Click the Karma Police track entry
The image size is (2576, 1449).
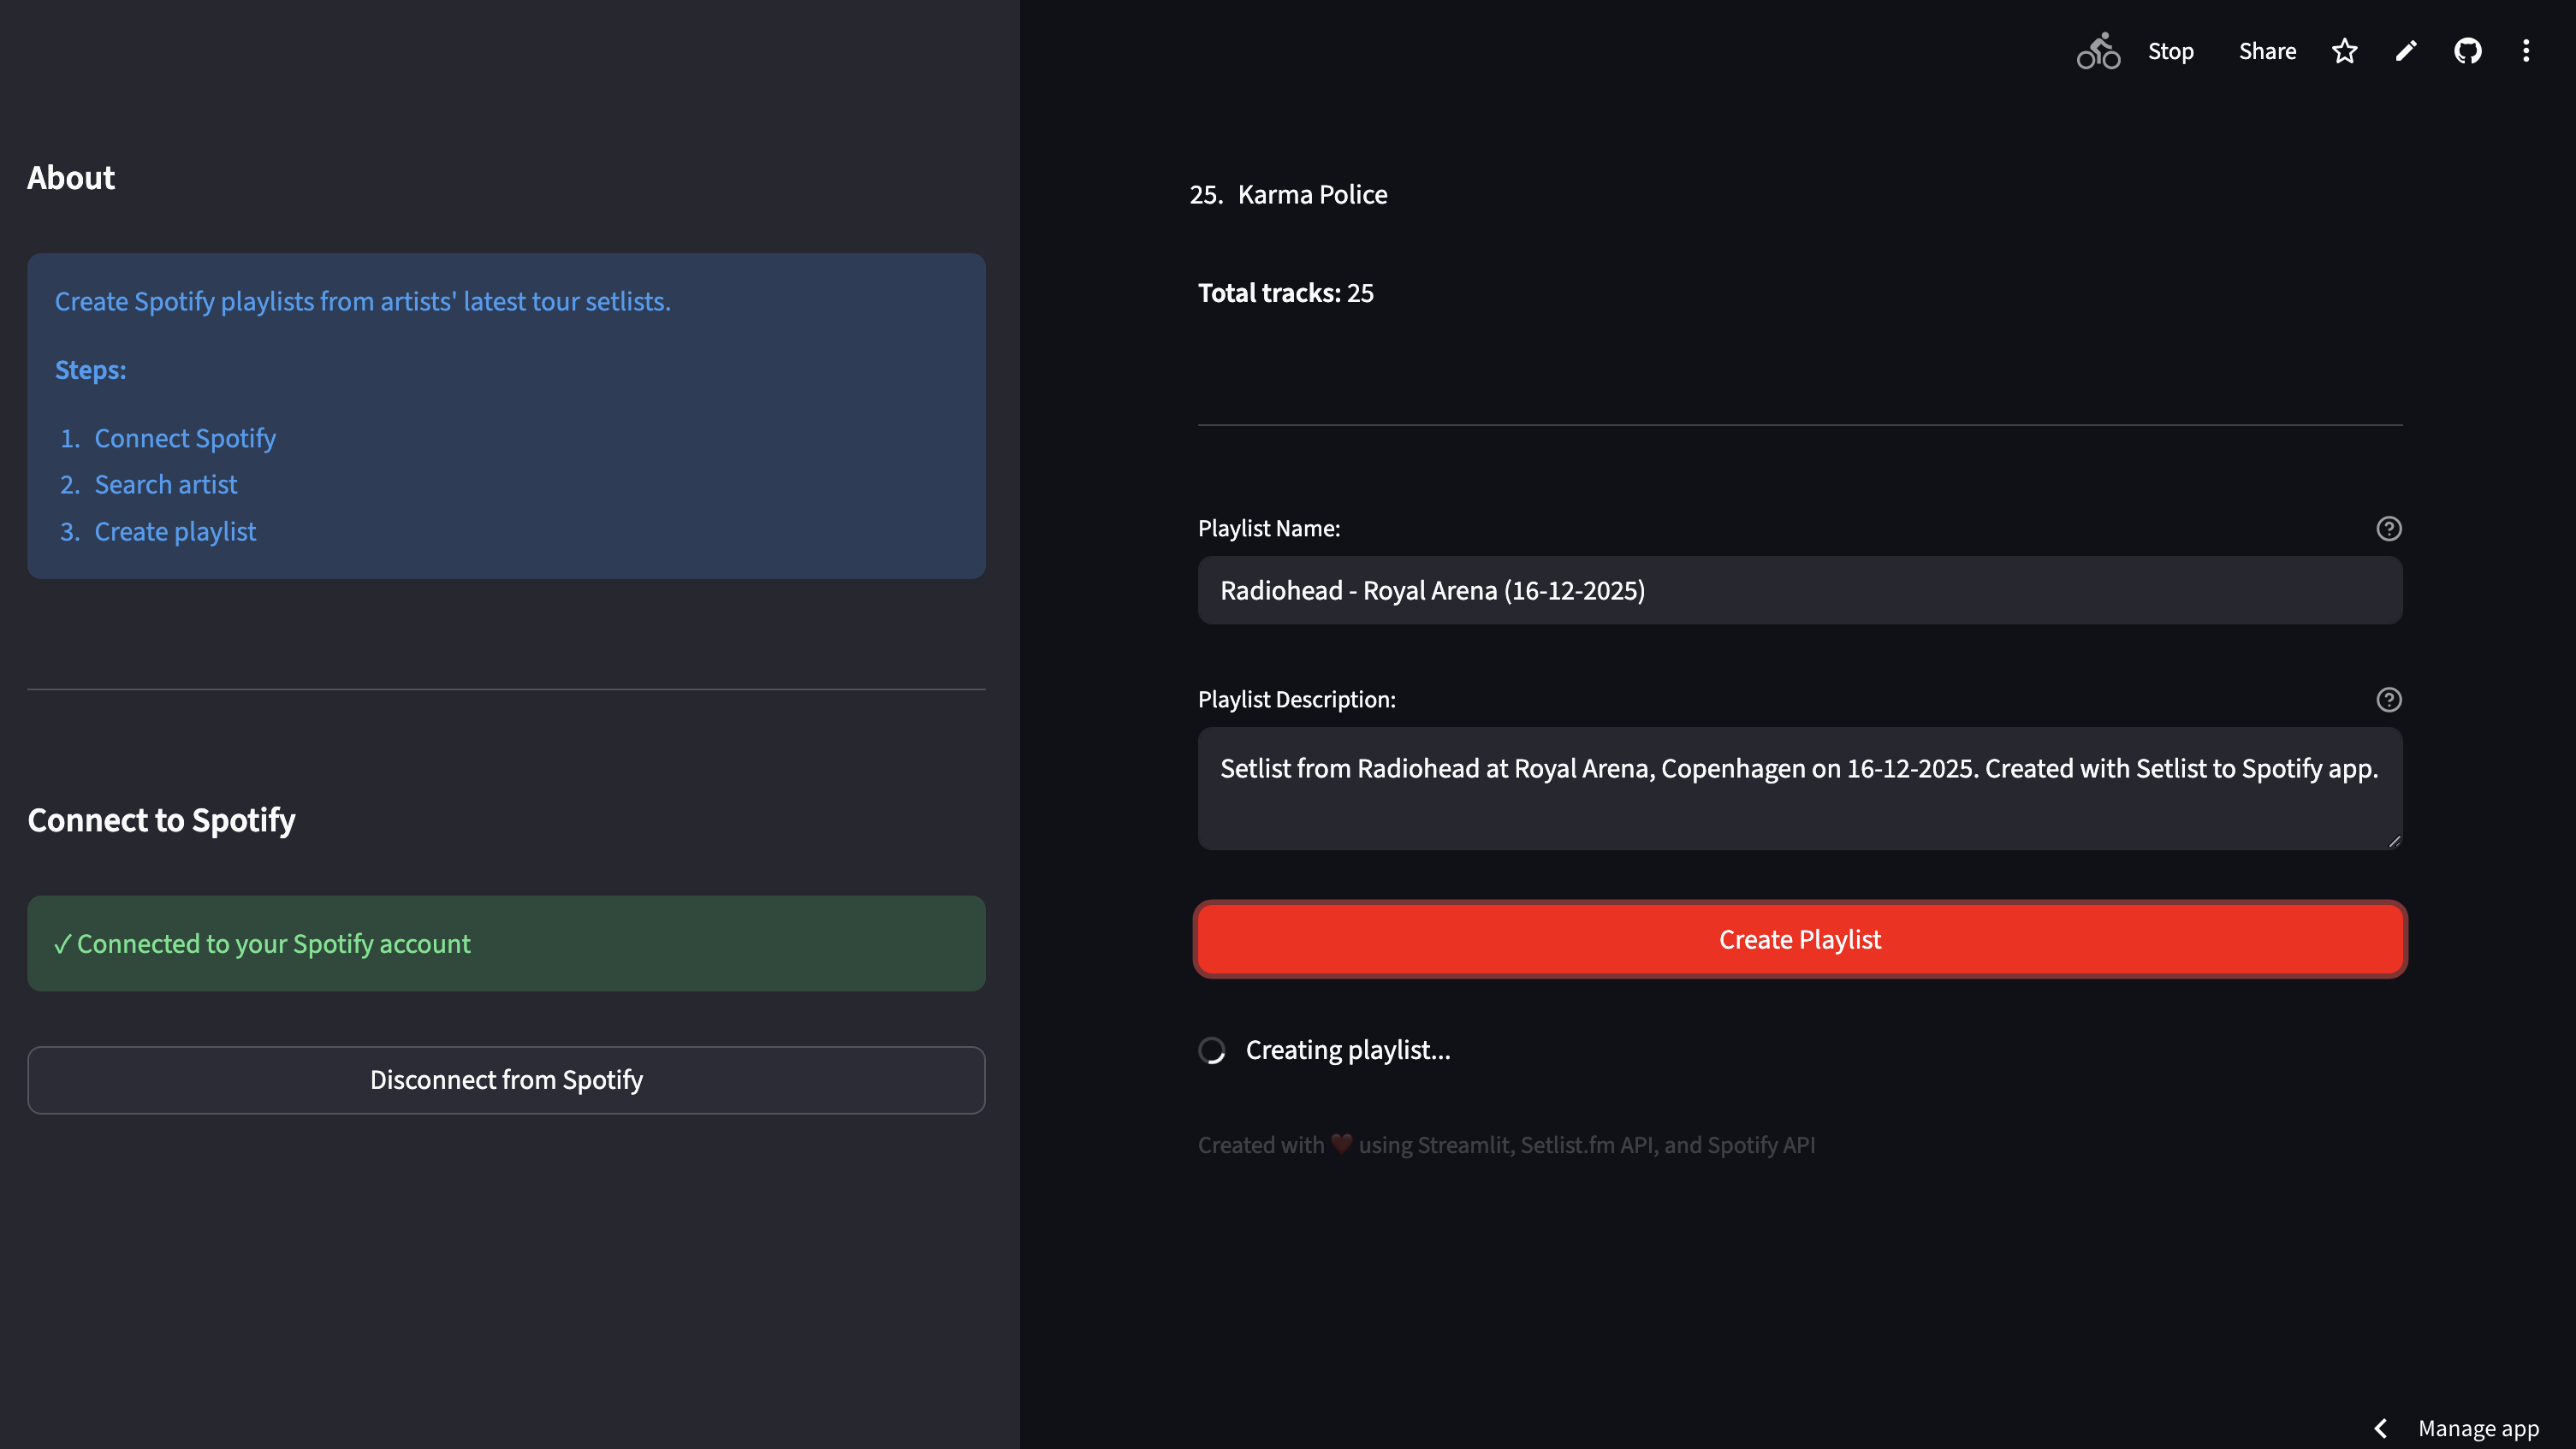pos(1311,195)
